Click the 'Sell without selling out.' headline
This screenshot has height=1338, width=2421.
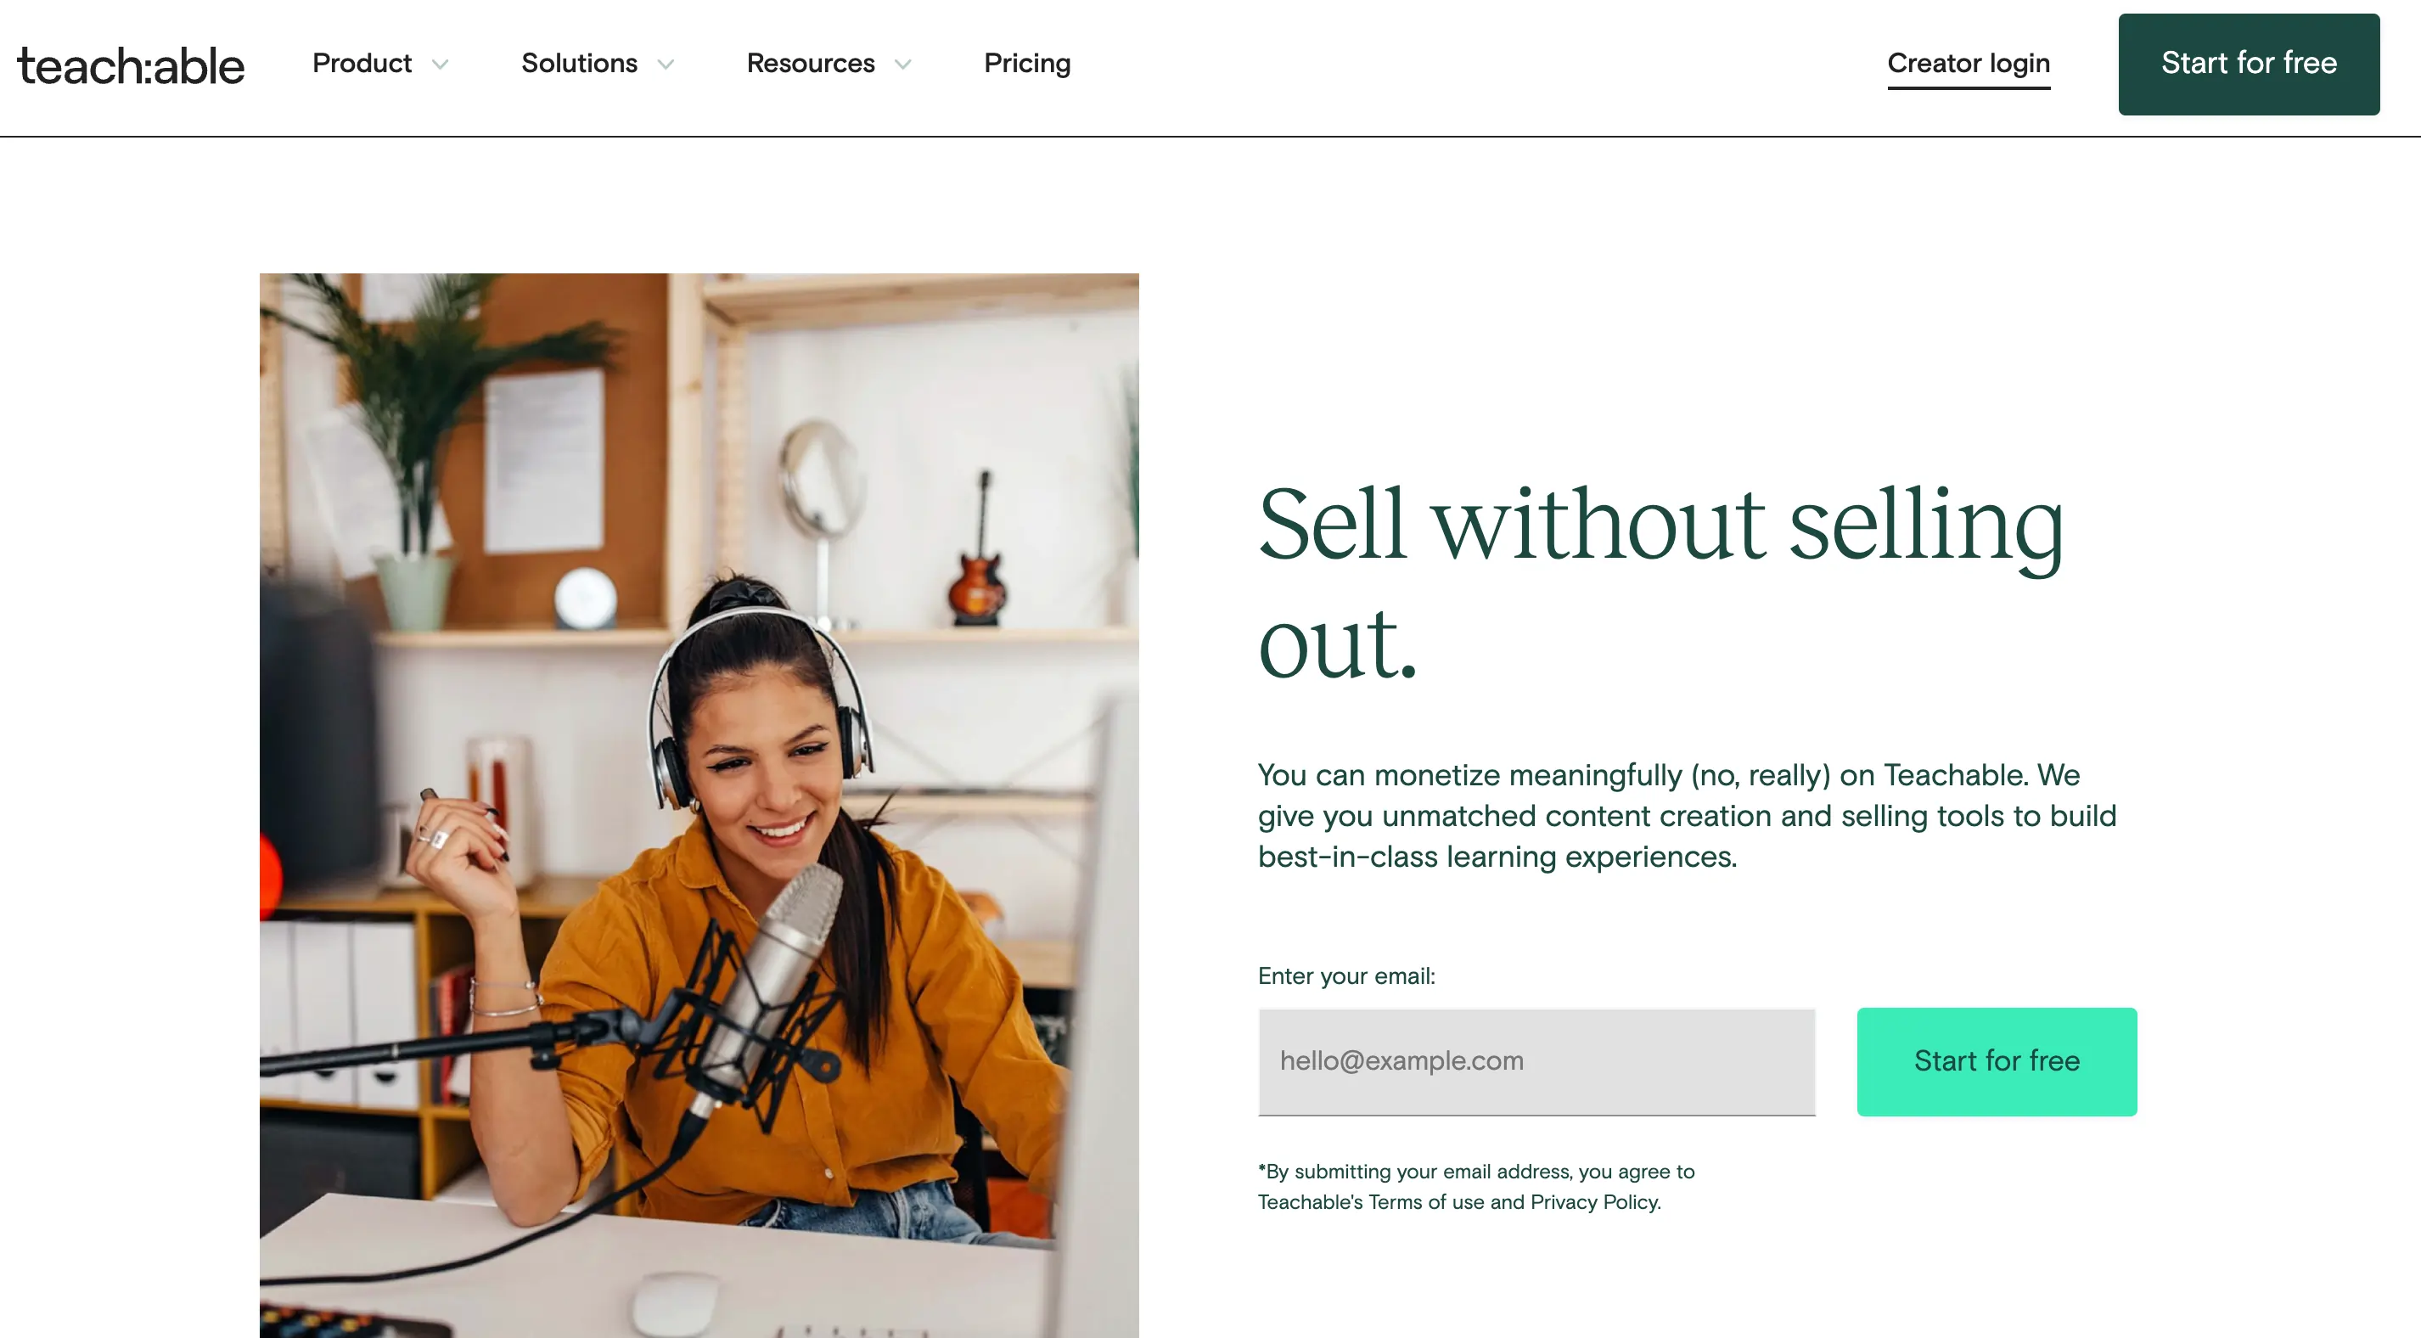[1660, 582]
